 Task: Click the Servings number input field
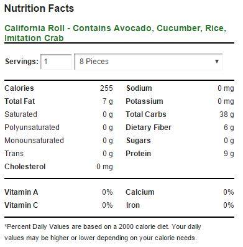point(57,62)
